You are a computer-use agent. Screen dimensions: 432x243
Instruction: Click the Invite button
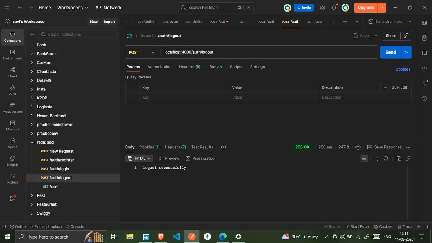tap(303, 8)
